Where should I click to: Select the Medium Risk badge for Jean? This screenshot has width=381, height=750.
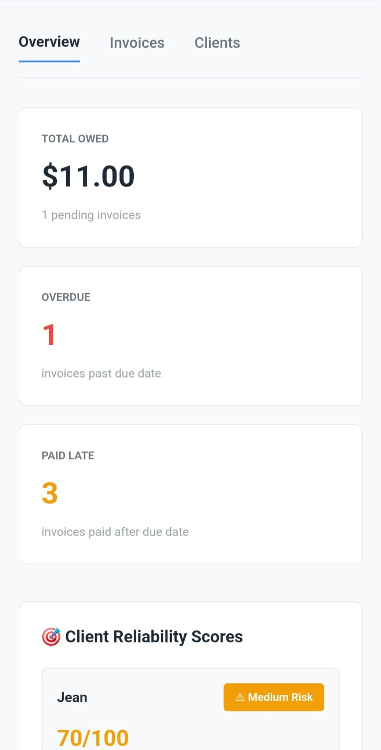pos(274,697)
